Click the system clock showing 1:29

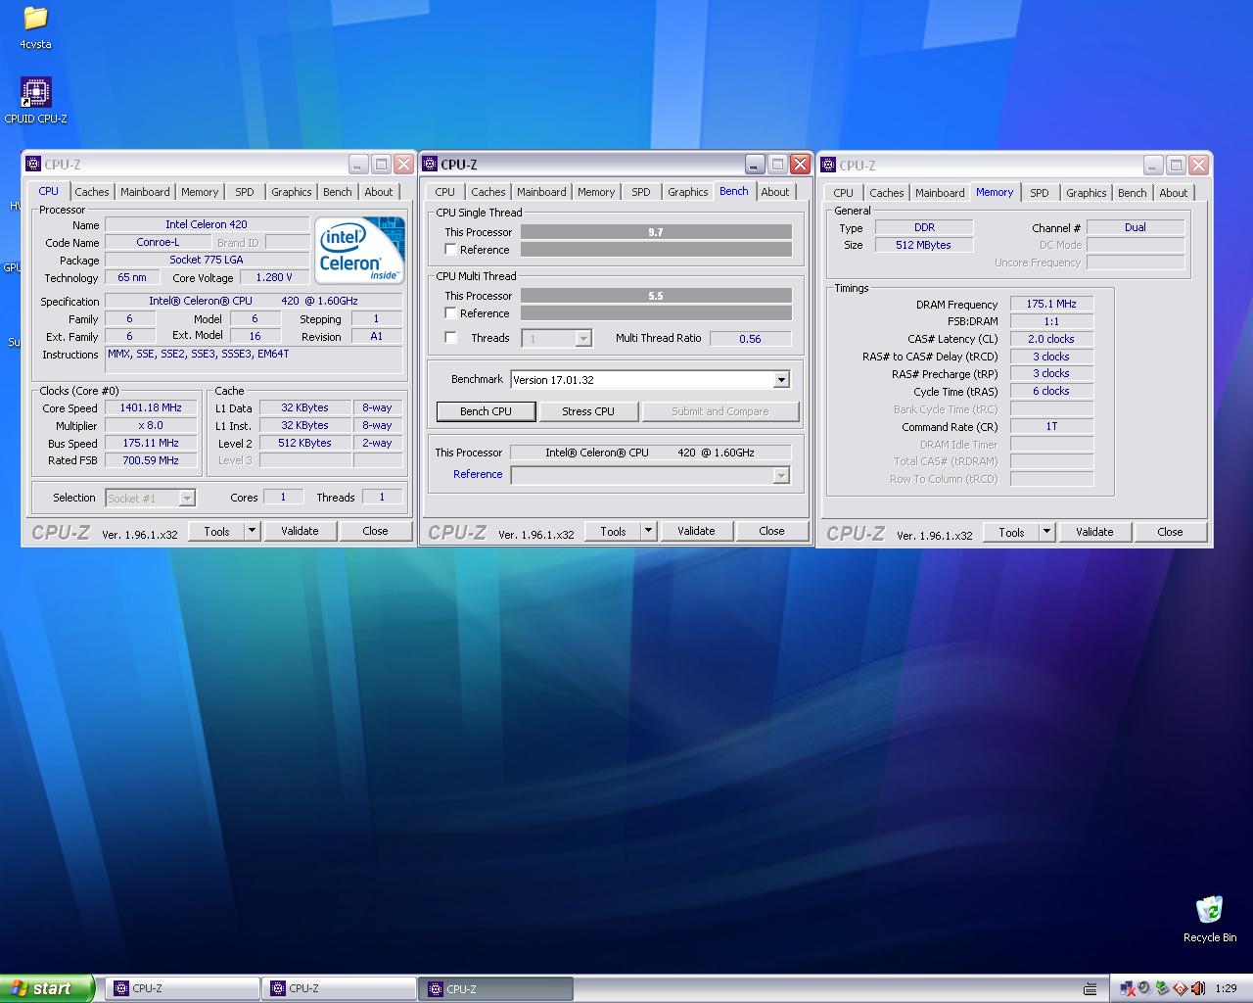coord(1226,989)
